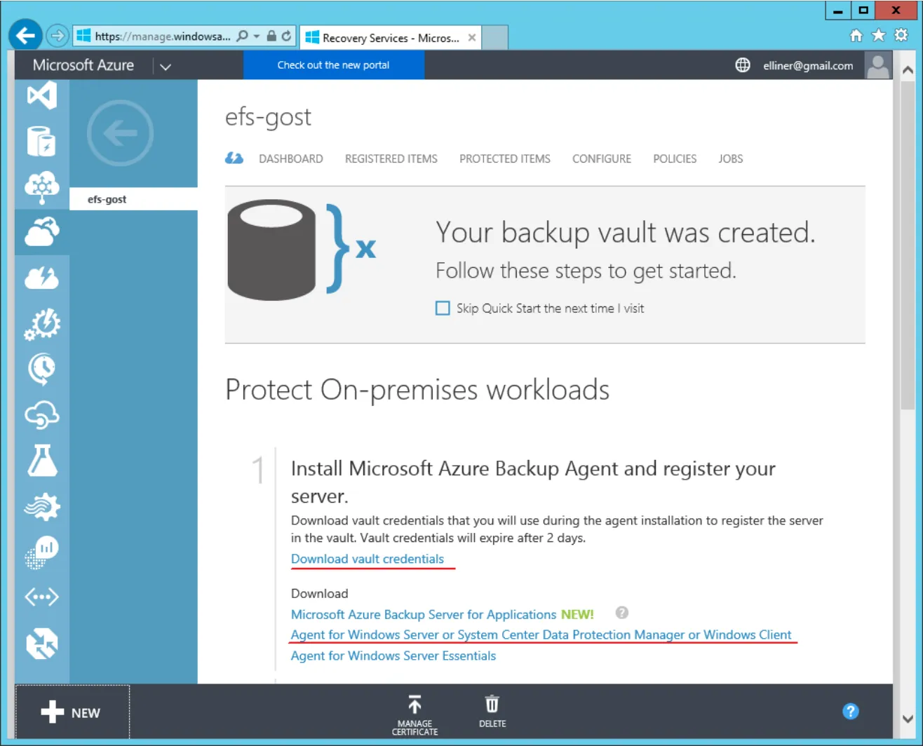Open the crossed arrows icon at the sidebar bottom
Image resolution: width=923 pixels, height=746 pixels.
[42, 644]
